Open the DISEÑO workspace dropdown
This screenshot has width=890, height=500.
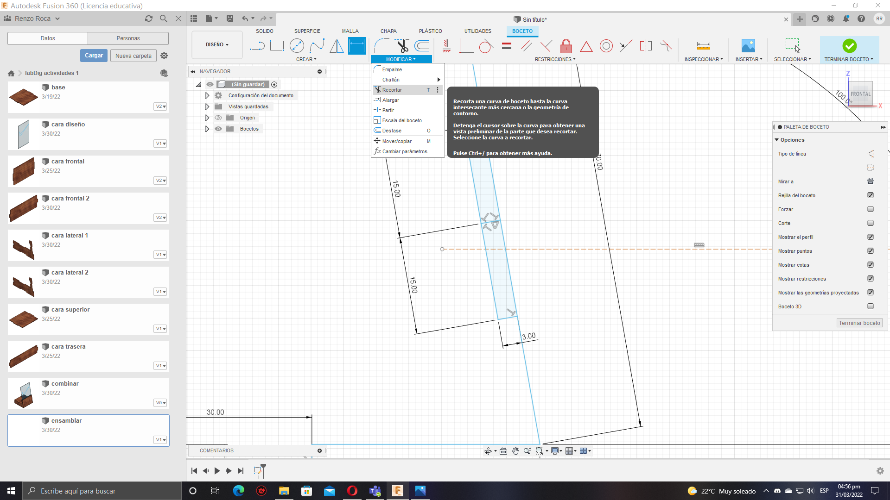pos(217,45)
